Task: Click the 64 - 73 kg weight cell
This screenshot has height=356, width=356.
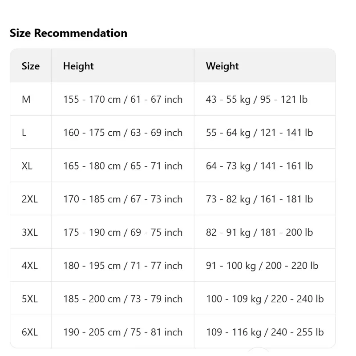Action: [x=259, y=166]
